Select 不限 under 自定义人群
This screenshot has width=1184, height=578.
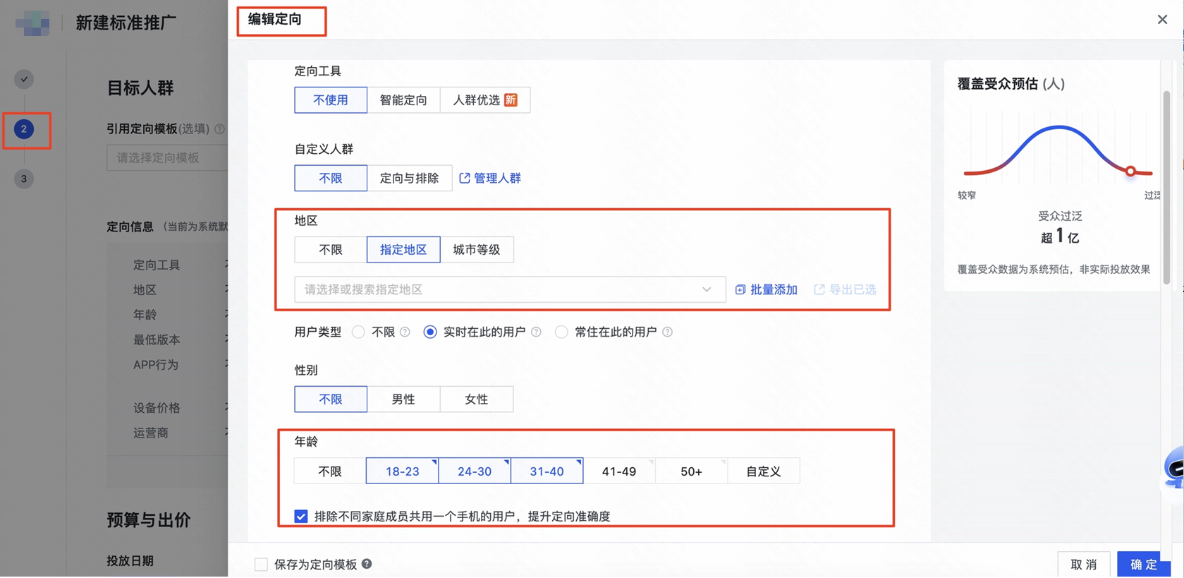pos(331,179)
